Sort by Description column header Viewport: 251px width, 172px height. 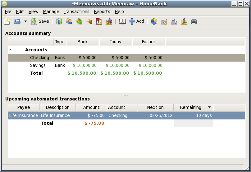[x=58, y=107]
